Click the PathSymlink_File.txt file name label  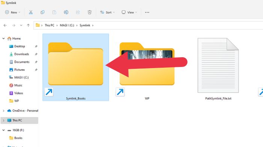[218, 98]
